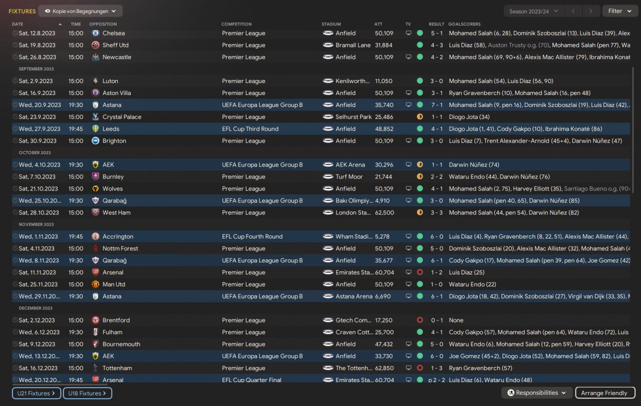Click the Accrington club badge
This screenshot has width=641, height=406.
tap(96, 236)
